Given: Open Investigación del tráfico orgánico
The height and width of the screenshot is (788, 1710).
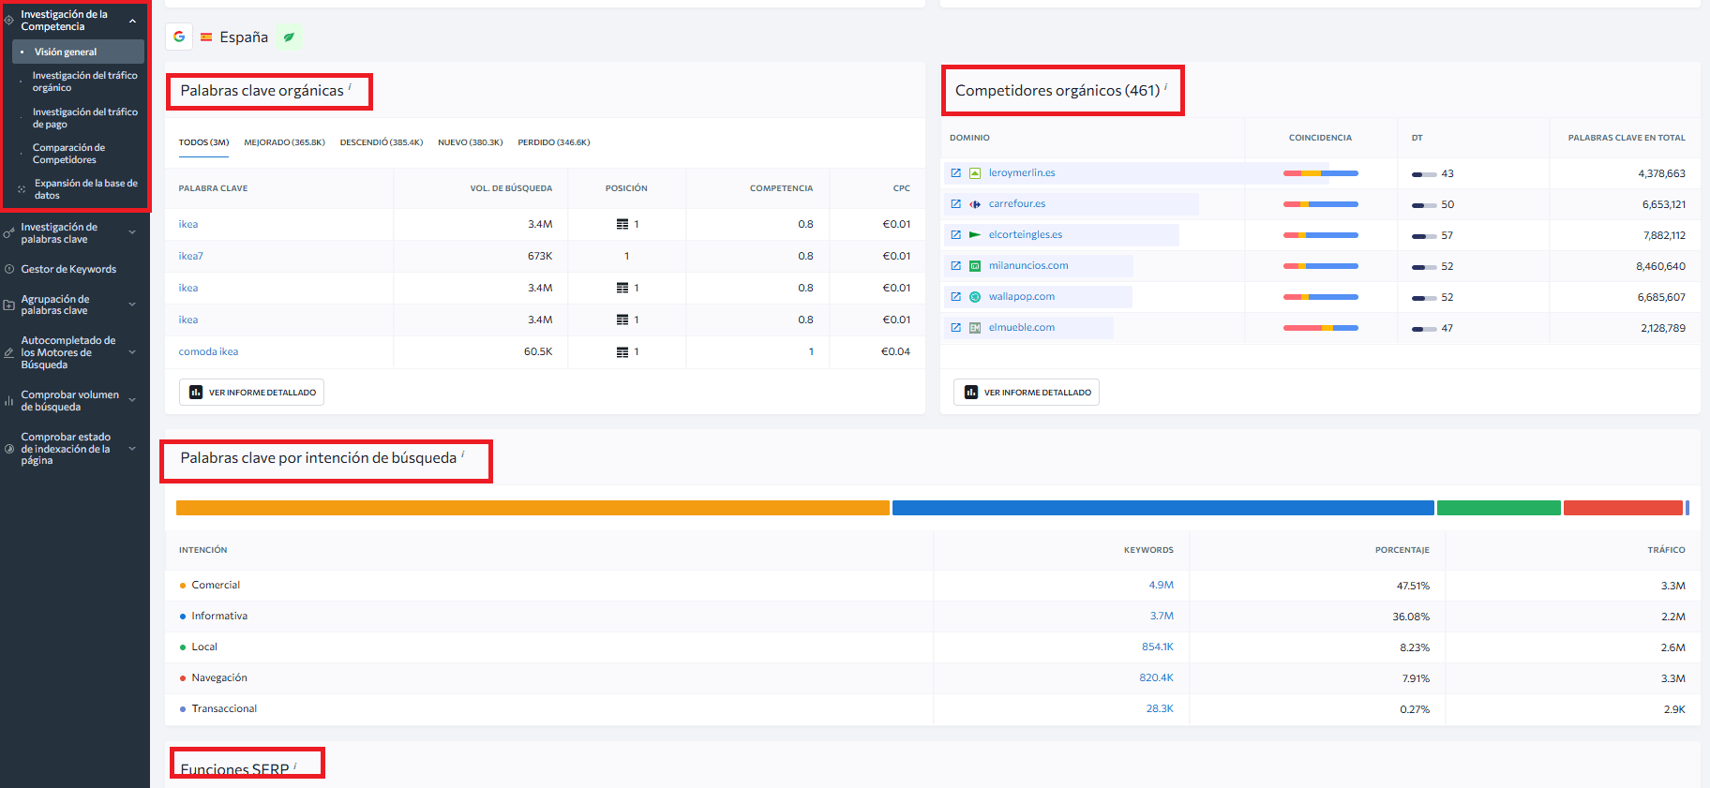Looking at the screenshot, I should [84, 82].
